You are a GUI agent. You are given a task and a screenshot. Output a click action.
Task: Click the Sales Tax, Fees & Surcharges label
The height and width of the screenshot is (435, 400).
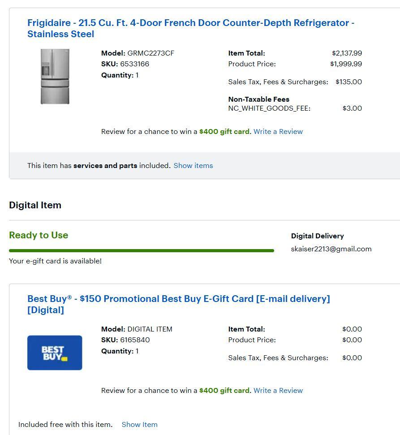click(278, 82)
